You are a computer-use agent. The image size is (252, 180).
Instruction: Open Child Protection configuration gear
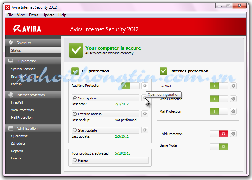[x=233, y=134]
